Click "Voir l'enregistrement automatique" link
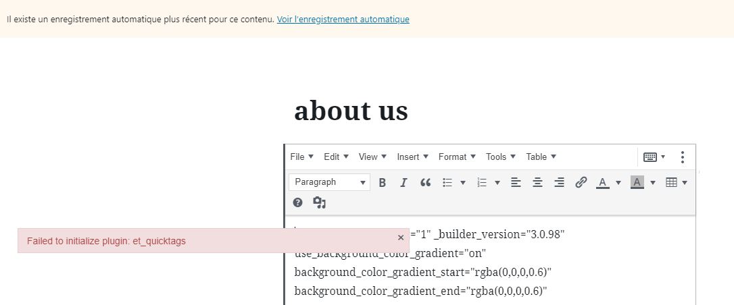This screenshot has width=734, height=305. (343, 20)
